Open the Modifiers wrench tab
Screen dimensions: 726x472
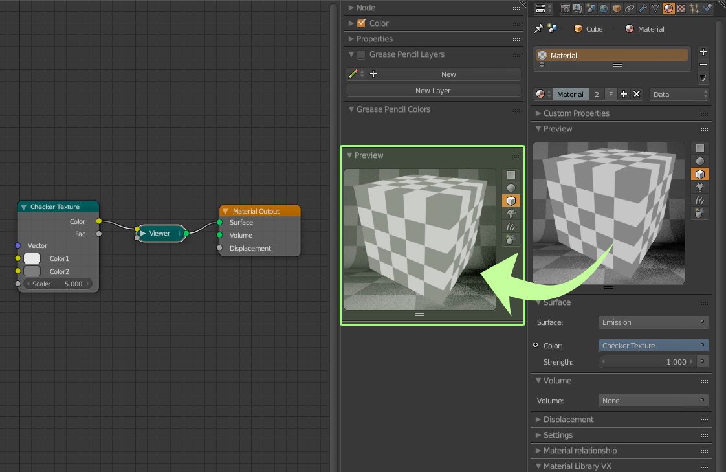pyautogui.click(x=643, y=8)
